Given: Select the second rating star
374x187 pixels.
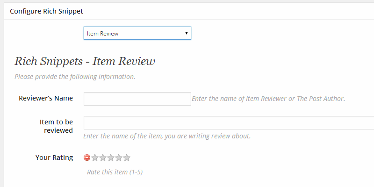Looking at the screenshot, I should [103, 158].
